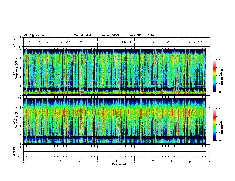Click the ch.2 "Frequency (kHz)" axis label
The image size is (235, 181).
point(16,118)
